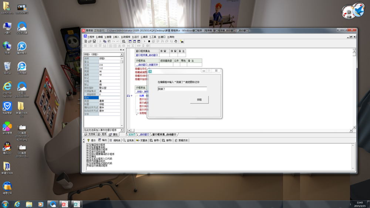Open the 编辑 menu
This screenshot has height=208, width=370.
99,37
